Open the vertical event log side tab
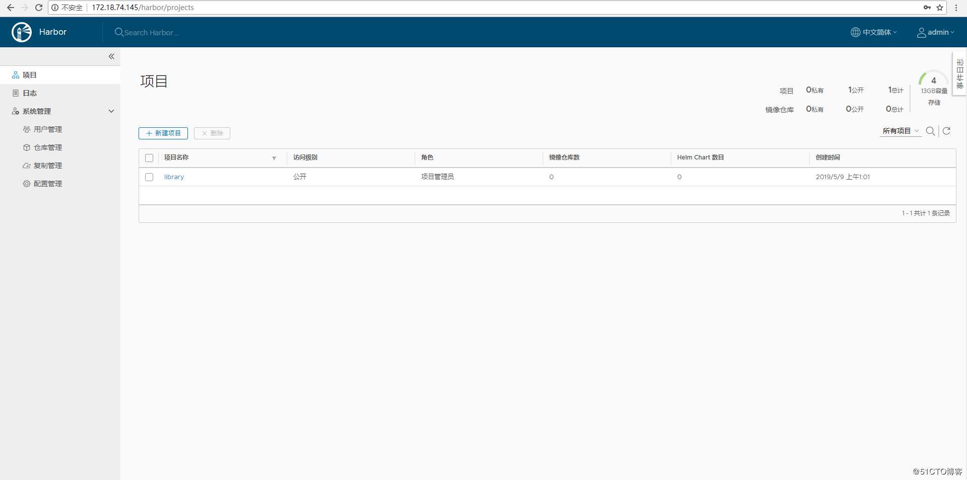Viewport: 967px width, 480px height. click(959, 74)
